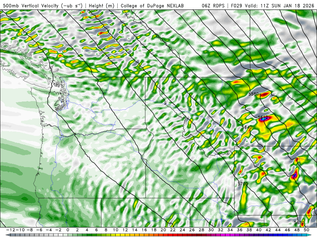The height and width of the screenshot is (237, 317).
Task: Click the 'Height (m)' header label
Action: click(x=101, y=6)
